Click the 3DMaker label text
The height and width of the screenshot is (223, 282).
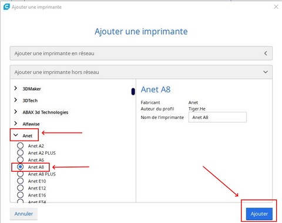click(x=32, y=89)
